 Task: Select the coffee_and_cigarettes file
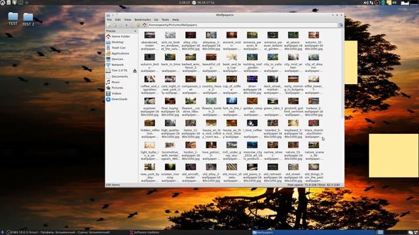[x=150, y=85]
